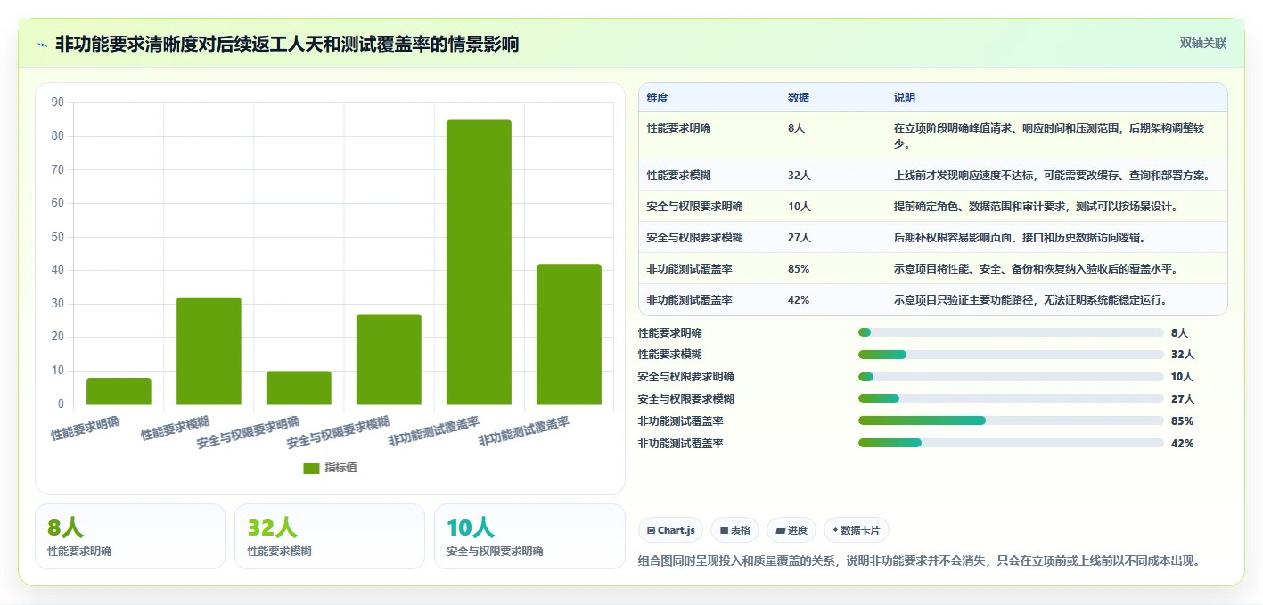The width and height of the screenshot is (1263, 605).
Task: Click the y-axis label 90 on the chart
Action: pyautogui.click(x=57, y=102)
